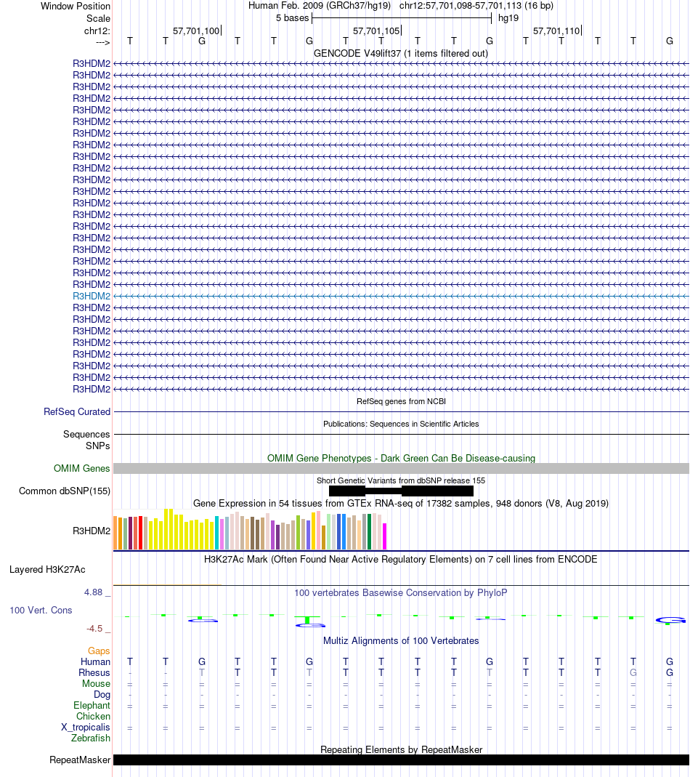The image size is (690, 777).
Task: Open H3K27Ac Mark track title
Action: coord(401,559)
